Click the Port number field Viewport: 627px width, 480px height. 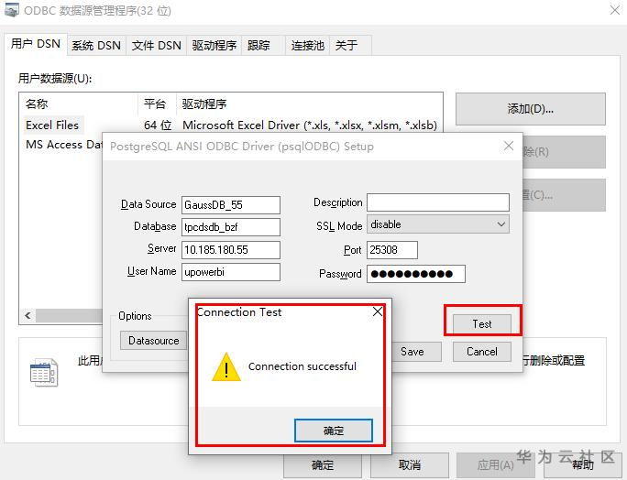coord(392,250)
